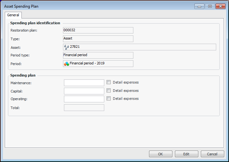
Task: Close the Asset Spending Plan dialog
Action: coord(220,6)
